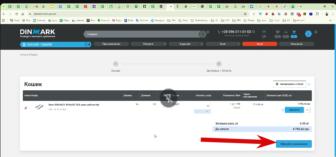
Task: Click the phone number +38 096 011-01-03
Action: click(x=236, y=32)
